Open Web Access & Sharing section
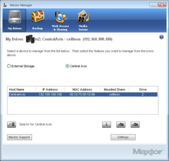Viewport: 169px width, 161px height. click(x=61, y=21)
